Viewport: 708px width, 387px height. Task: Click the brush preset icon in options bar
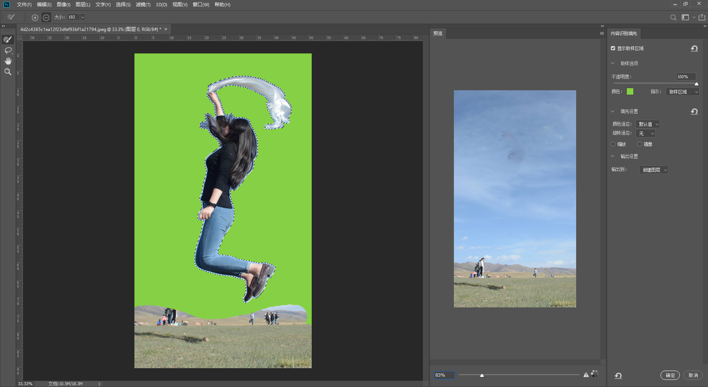tap(11, 17)
